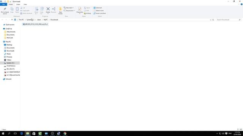Open Microsoft Store from taskbar

coord(34,133)
